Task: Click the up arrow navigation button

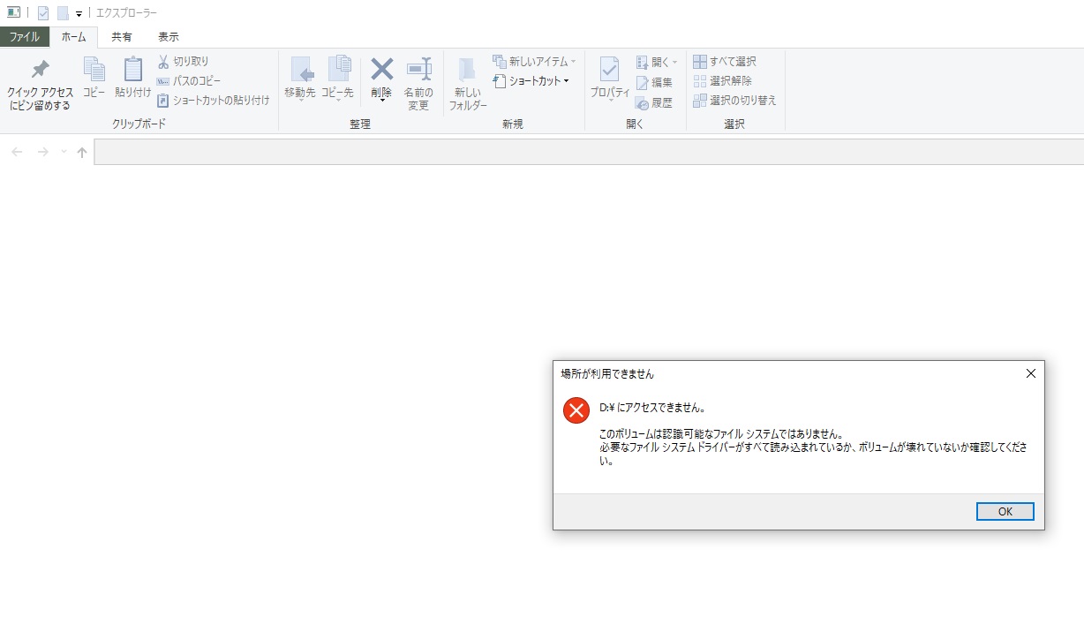Action: coord(82,153)
